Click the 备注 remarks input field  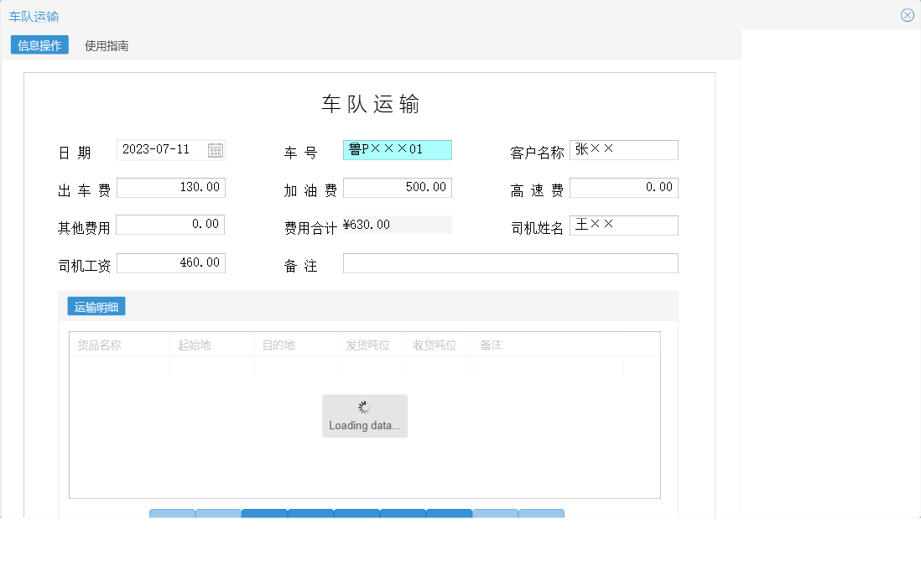(x=510, y=262)
